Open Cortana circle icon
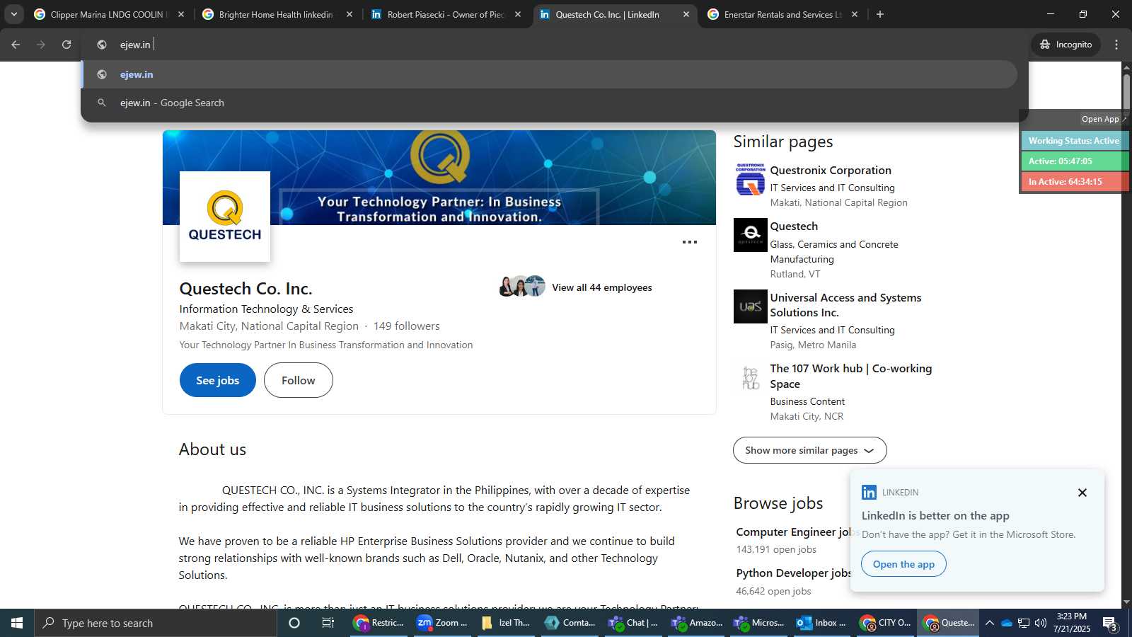This screenshot has height=637, width=1132. coord(294,623)
